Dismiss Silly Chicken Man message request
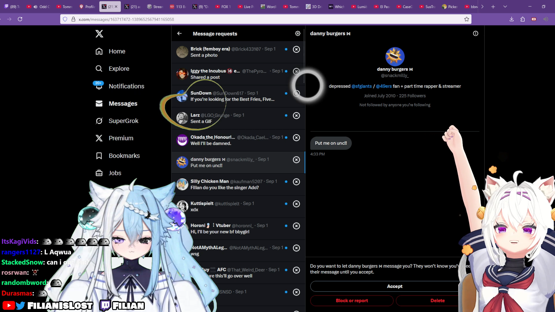555x312 pixels. [296, 182]
